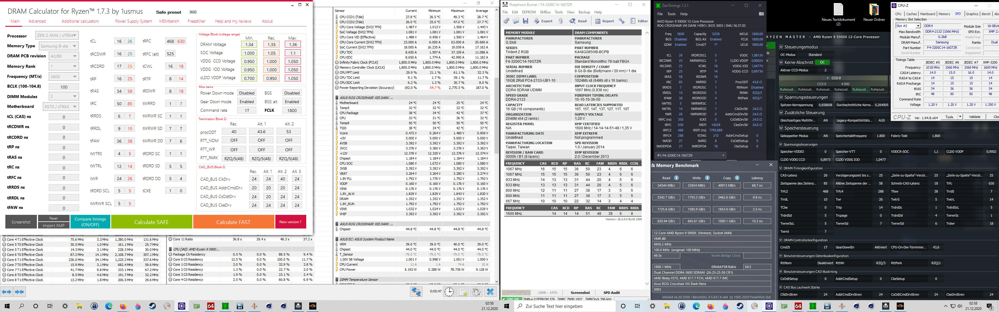Click the Validate button in CPU-Z
Viewport: 999px width, 312px height.
tap(974, 117)
